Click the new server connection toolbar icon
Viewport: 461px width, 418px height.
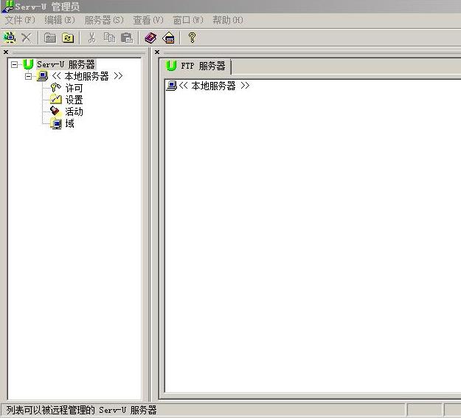pyautogui.click(x=10, y=38)
